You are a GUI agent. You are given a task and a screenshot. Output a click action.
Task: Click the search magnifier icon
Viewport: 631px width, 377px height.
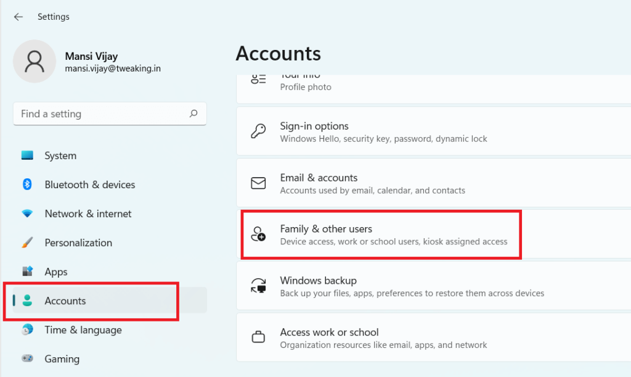click(x=193, y=114)
